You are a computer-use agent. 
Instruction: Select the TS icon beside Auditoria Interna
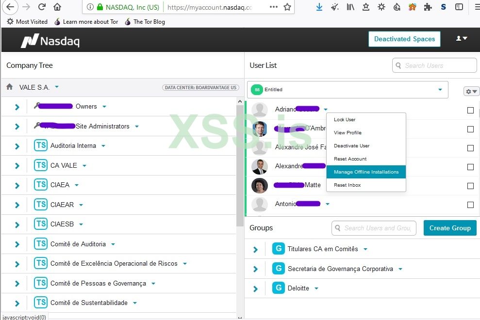click(41, 145)
